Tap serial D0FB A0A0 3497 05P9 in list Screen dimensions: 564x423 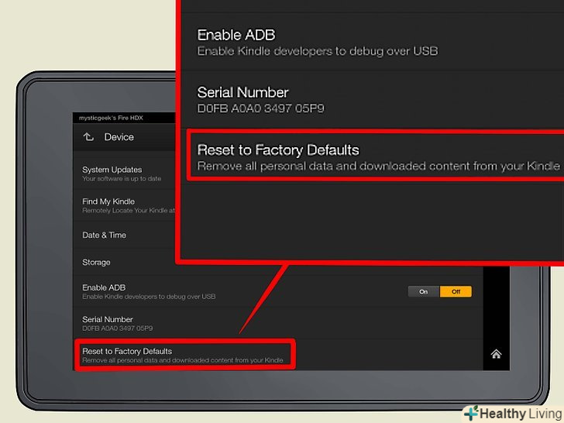coord(118,328)
